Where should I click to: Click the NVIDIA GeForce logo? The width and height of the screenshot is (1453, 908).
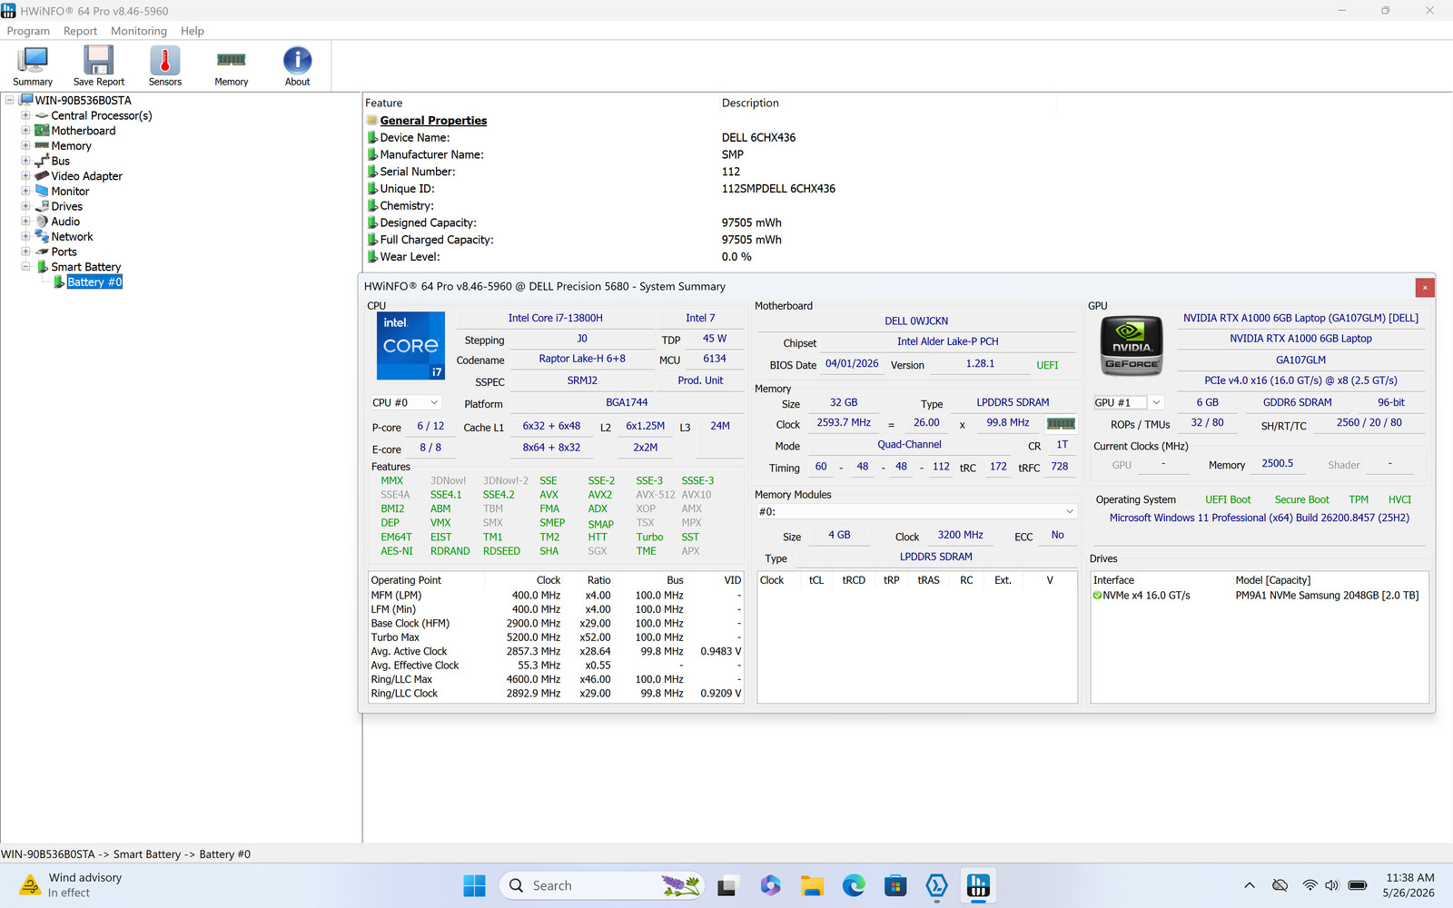click(1132, 346)
